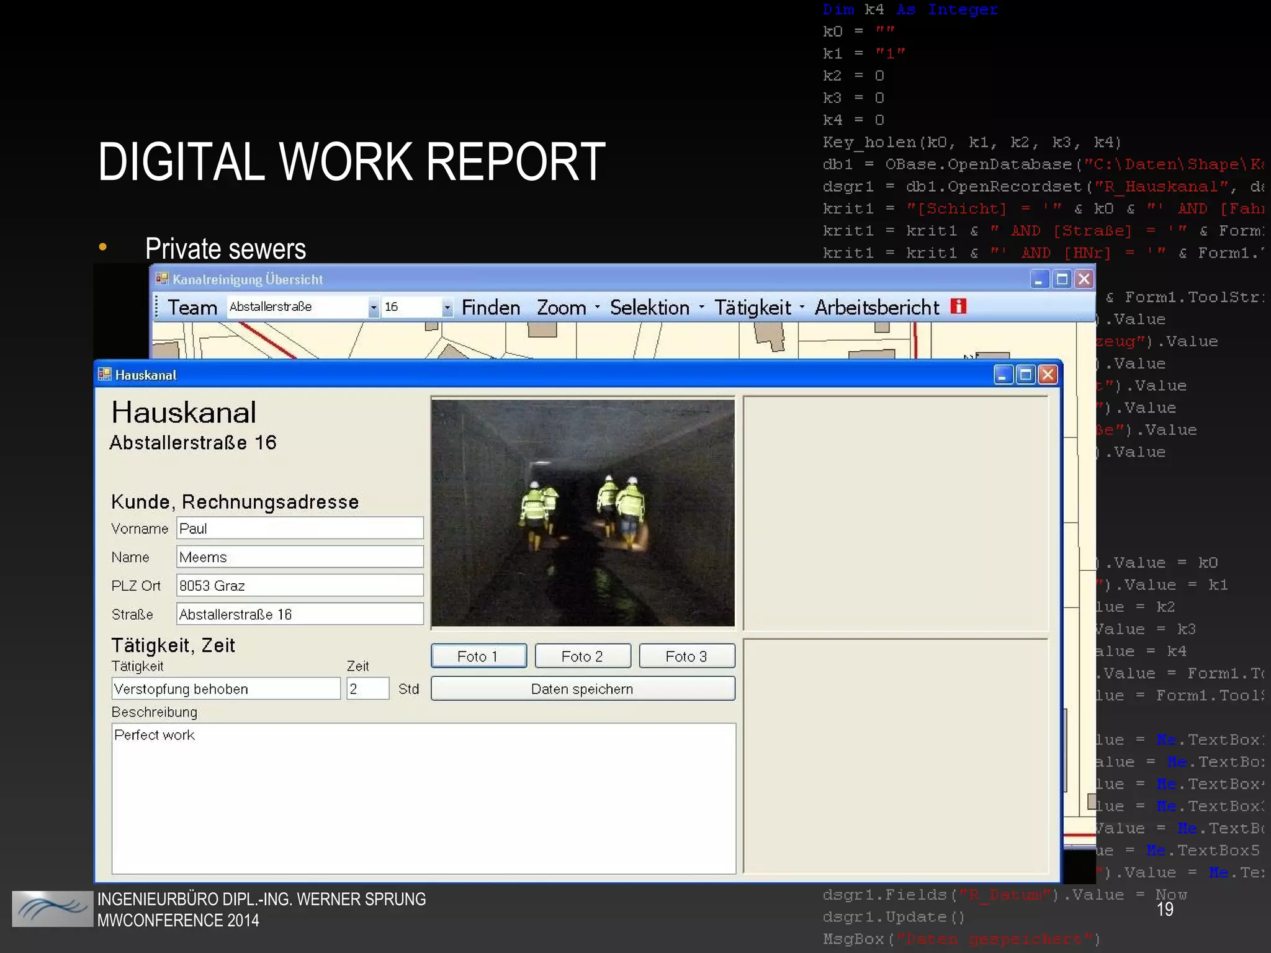Click the PLZ Ort field 8053 Graz
The height and width of the screenshot is (953, 1271).
pos(300,585)
